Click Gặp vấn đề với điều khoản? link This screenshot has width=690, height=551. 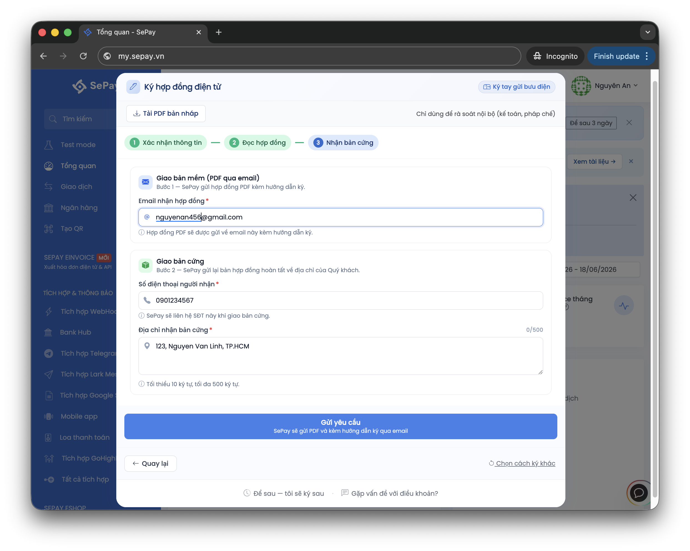pyautogui.click(x=389, y=493)
